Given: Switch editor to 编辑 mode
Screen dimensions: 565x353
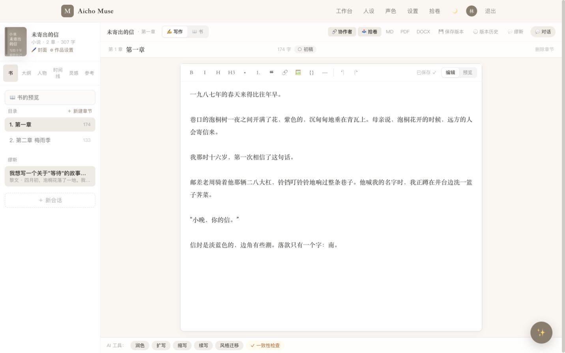Looking at the screenshot, I should tap(451, 73).
